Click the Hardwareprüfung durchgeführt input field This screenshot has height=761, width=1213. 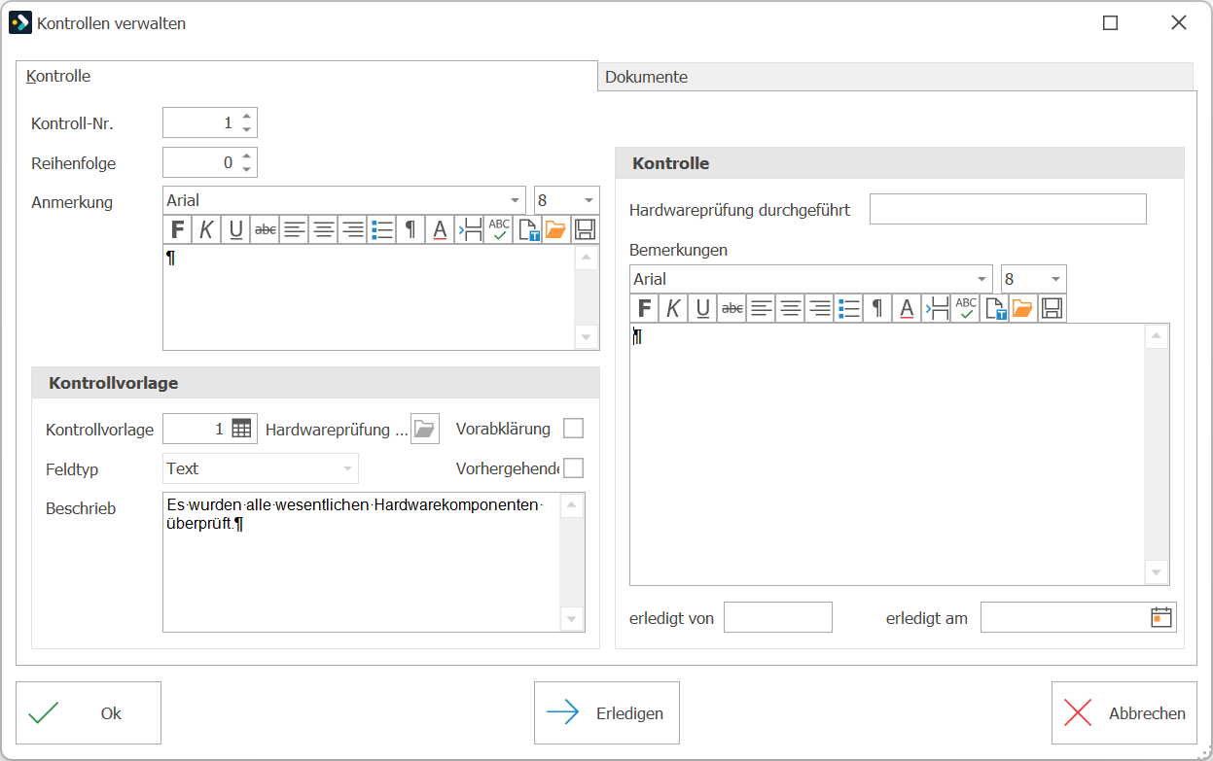[x=1008, y=209]
